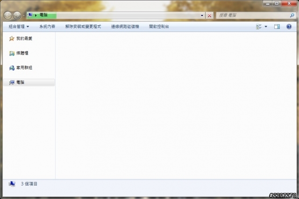Open 系統內容 from the toolbar

click(x=47, y=27)
